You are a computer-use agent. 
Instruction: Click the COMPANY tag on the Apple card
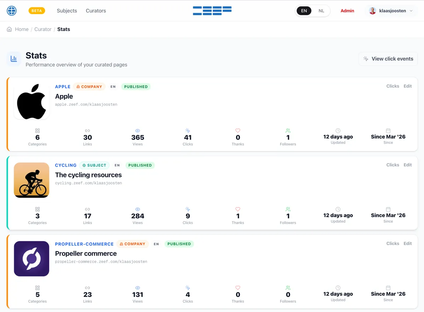tap(89, 87)
